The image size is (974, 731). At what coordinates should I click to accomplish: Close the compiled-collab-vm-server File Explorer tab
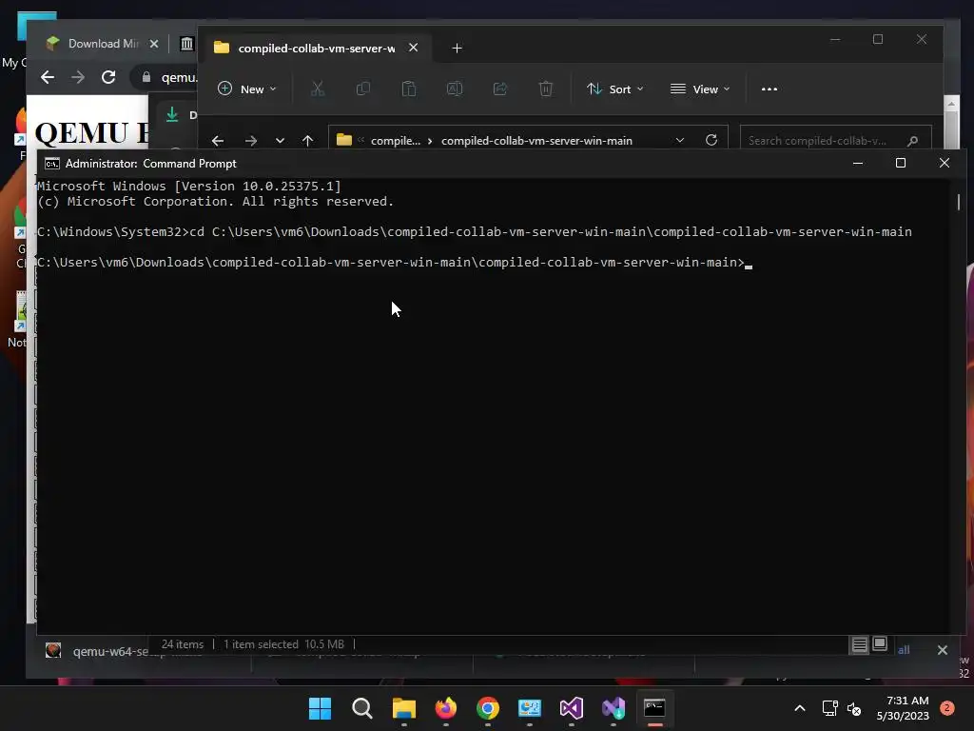(413, 48)
